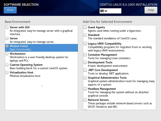
Task: Check Graphical Administration Tools checkbox
Action: [x=85, y=78]
